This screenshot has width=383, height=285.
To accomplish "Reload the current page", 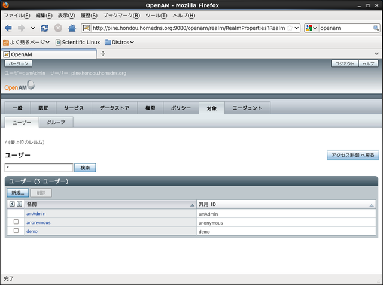I will point(45,28).
